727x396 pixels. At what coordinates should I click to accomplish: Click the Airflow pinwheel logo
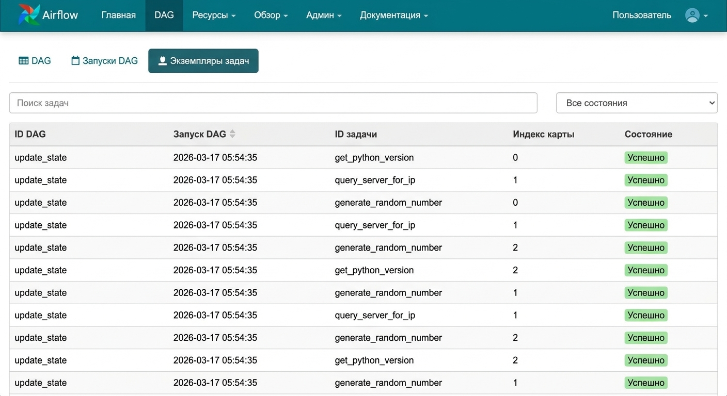pyautogui.click(x=28, y=15)
